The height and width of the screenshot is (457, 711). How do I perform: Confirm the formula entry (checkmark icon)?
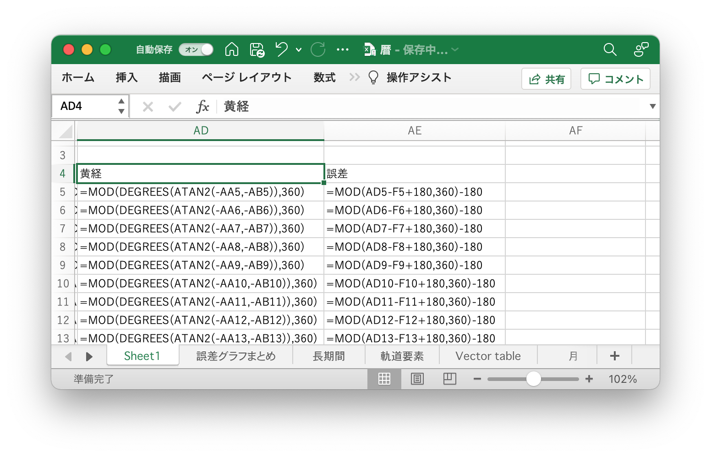[x=175, y=107]
